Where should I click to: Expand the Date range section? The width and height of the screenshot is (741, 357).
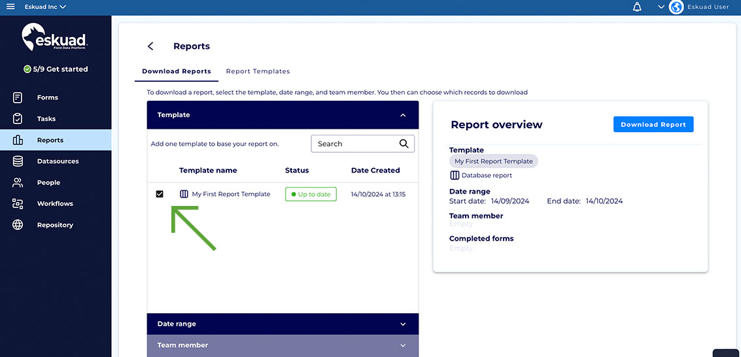click(403, 324)
